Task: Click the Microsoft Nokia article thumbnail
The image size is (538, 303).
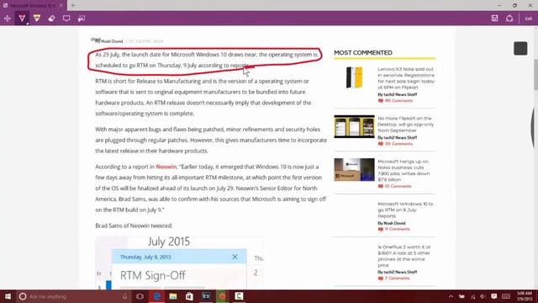Action: tap(354, 169)
